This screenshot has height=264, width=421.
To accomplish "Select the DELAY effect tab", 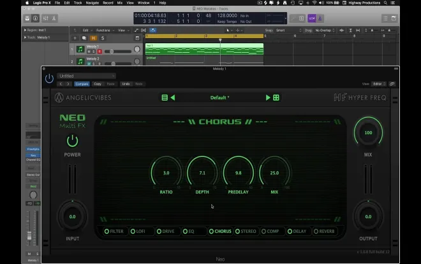I will [299, 231].
